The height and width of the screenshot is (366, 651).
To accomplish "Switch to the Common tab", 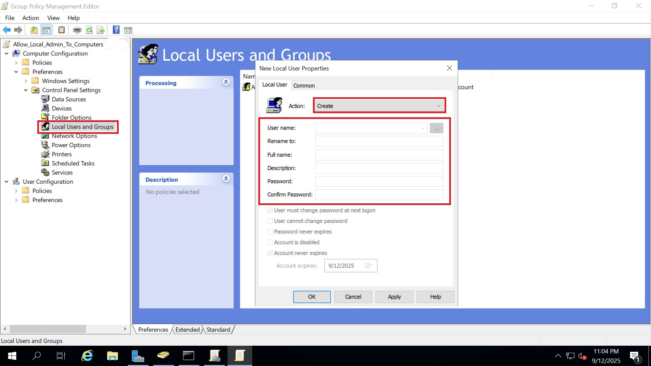I will tap(304, 85).
